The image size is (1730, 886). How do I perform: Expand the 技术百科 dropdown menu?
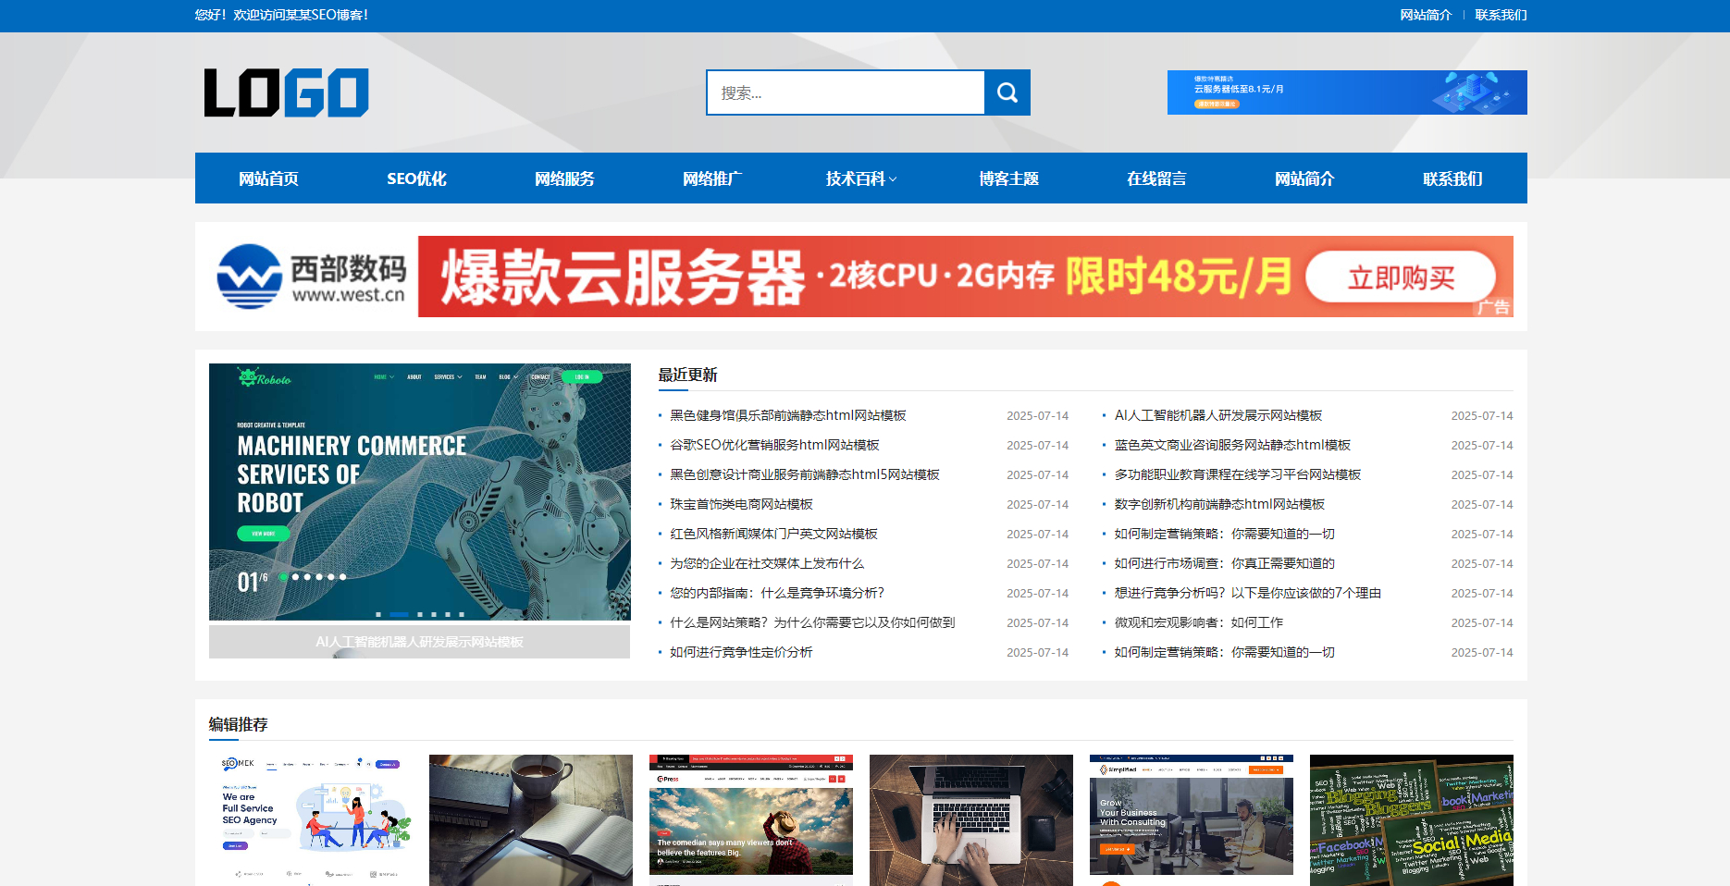(x=860, y=178)
